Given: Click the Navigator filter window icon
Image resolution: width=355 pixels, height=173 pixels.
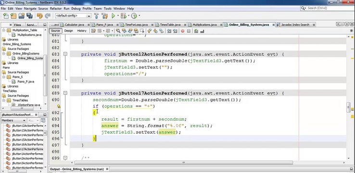Looking at the screenshot, I should (x=43, y=121).
